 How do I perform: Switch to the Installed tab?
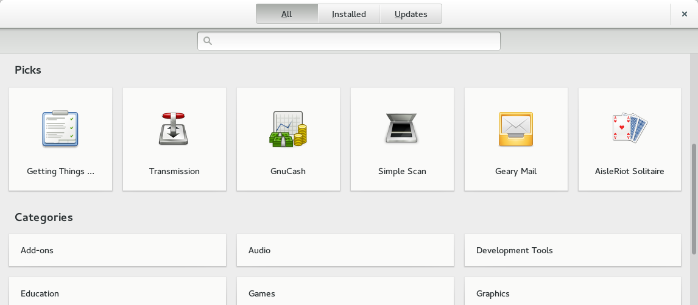pos(348,14)
